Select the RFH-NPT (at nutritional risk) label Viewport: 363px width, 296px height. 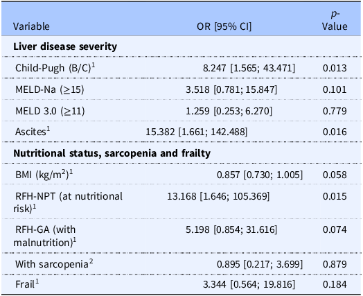click(68, 202)
